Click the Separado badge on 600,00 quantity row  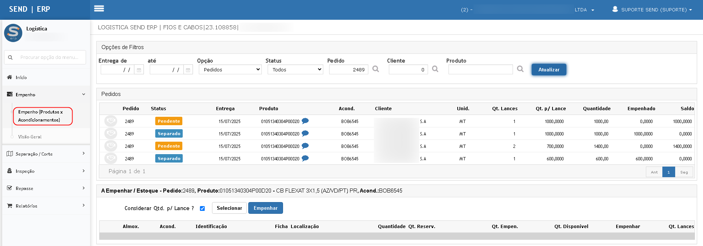169,159
